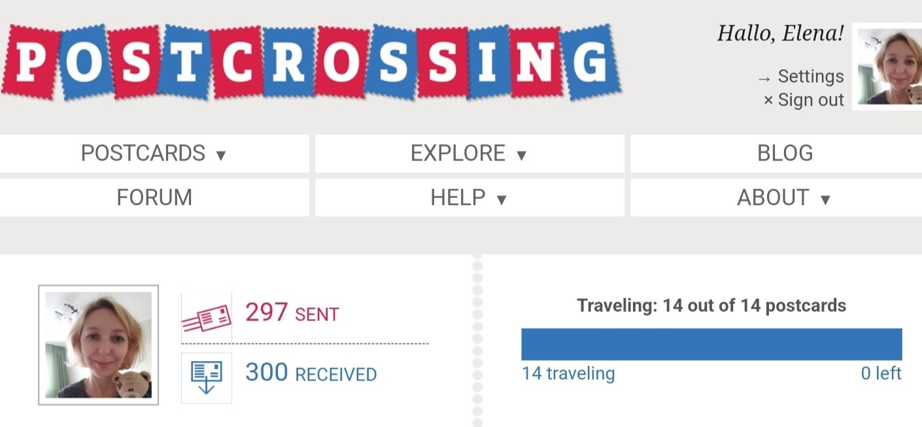Open the POSTCARDS dropdown menu

154,153
